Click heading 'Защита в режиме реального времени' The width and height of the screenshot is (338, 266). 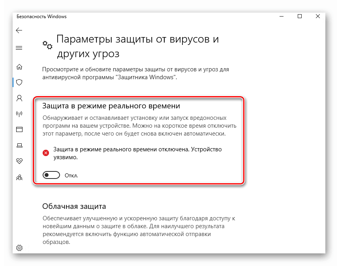click(111, 106)
